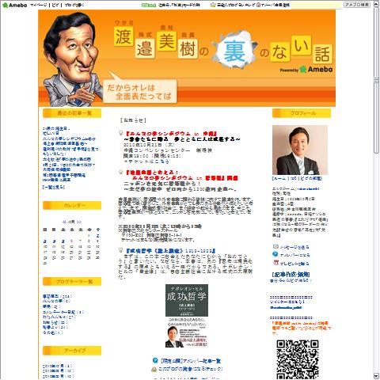
Task: Click lightbulb icon beside みんなの夢シンポジウム in 沖縄
Action: click(121, 133)
